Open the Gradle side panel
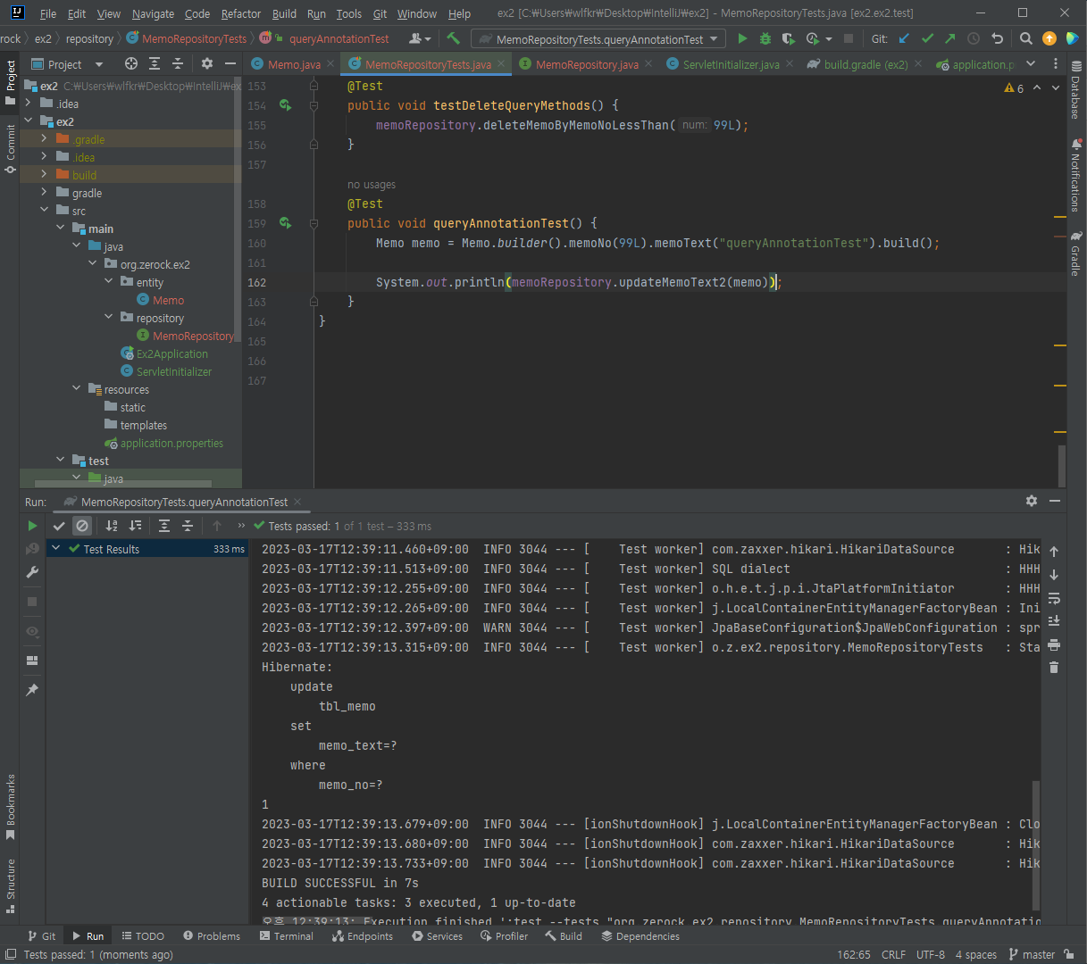 [1076, 254]
